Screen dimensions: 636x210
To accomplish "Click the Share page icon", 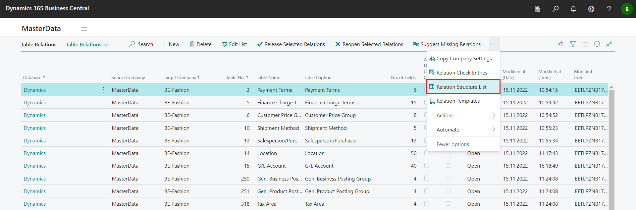I will [560, 44].
